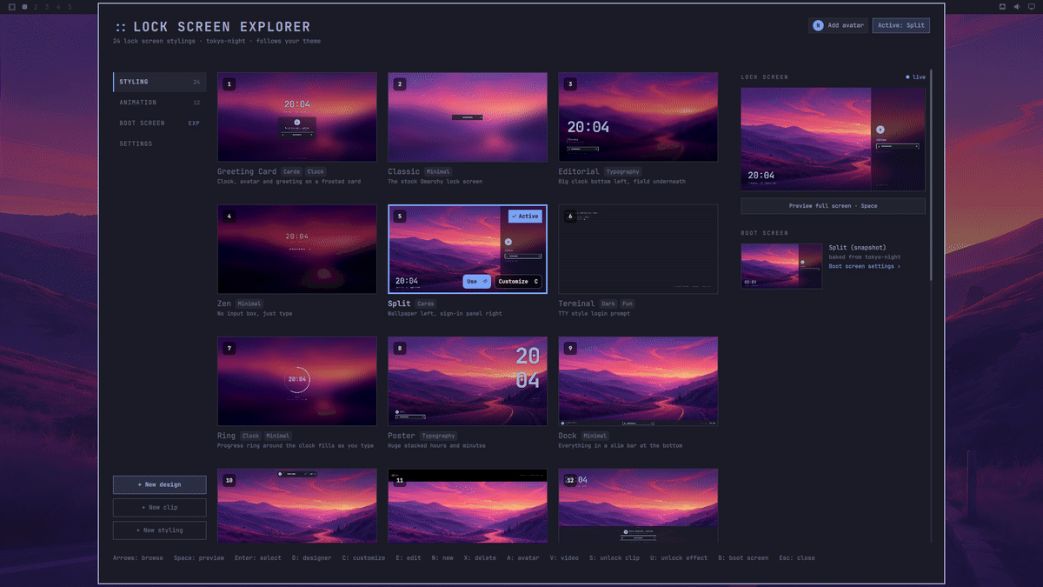The width and height of the screenshot is (1043, 587).
Task: Click the Cards tag beside Greeting Card
Action: point(291,172)
